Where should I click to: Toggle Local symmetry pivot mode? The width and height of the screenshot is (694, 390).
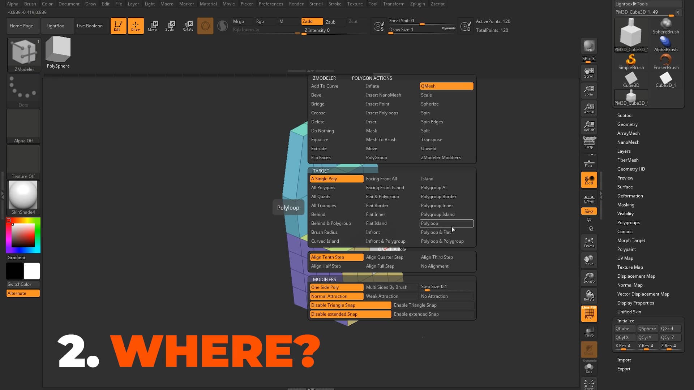click(589, 179)
